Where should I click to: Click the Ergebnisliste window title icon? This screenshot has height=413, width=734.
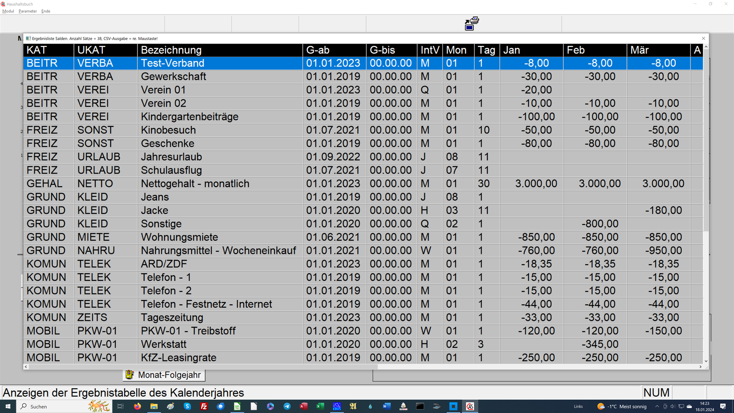(x=28, y=38)
